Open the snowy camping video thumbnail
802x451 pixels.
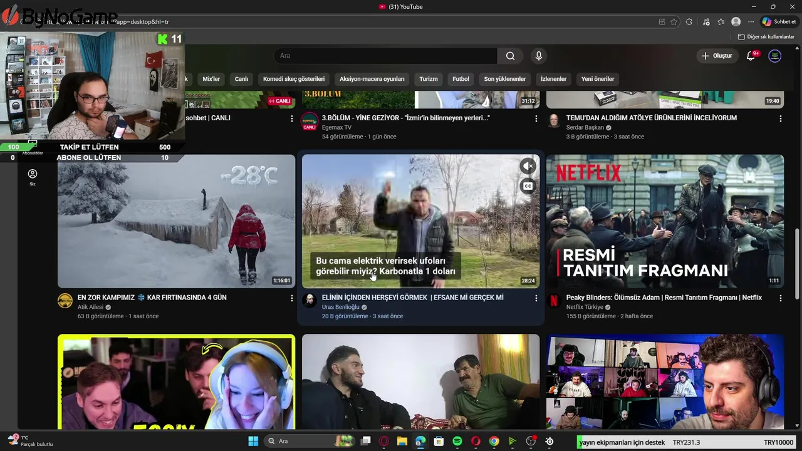(176, 221)
